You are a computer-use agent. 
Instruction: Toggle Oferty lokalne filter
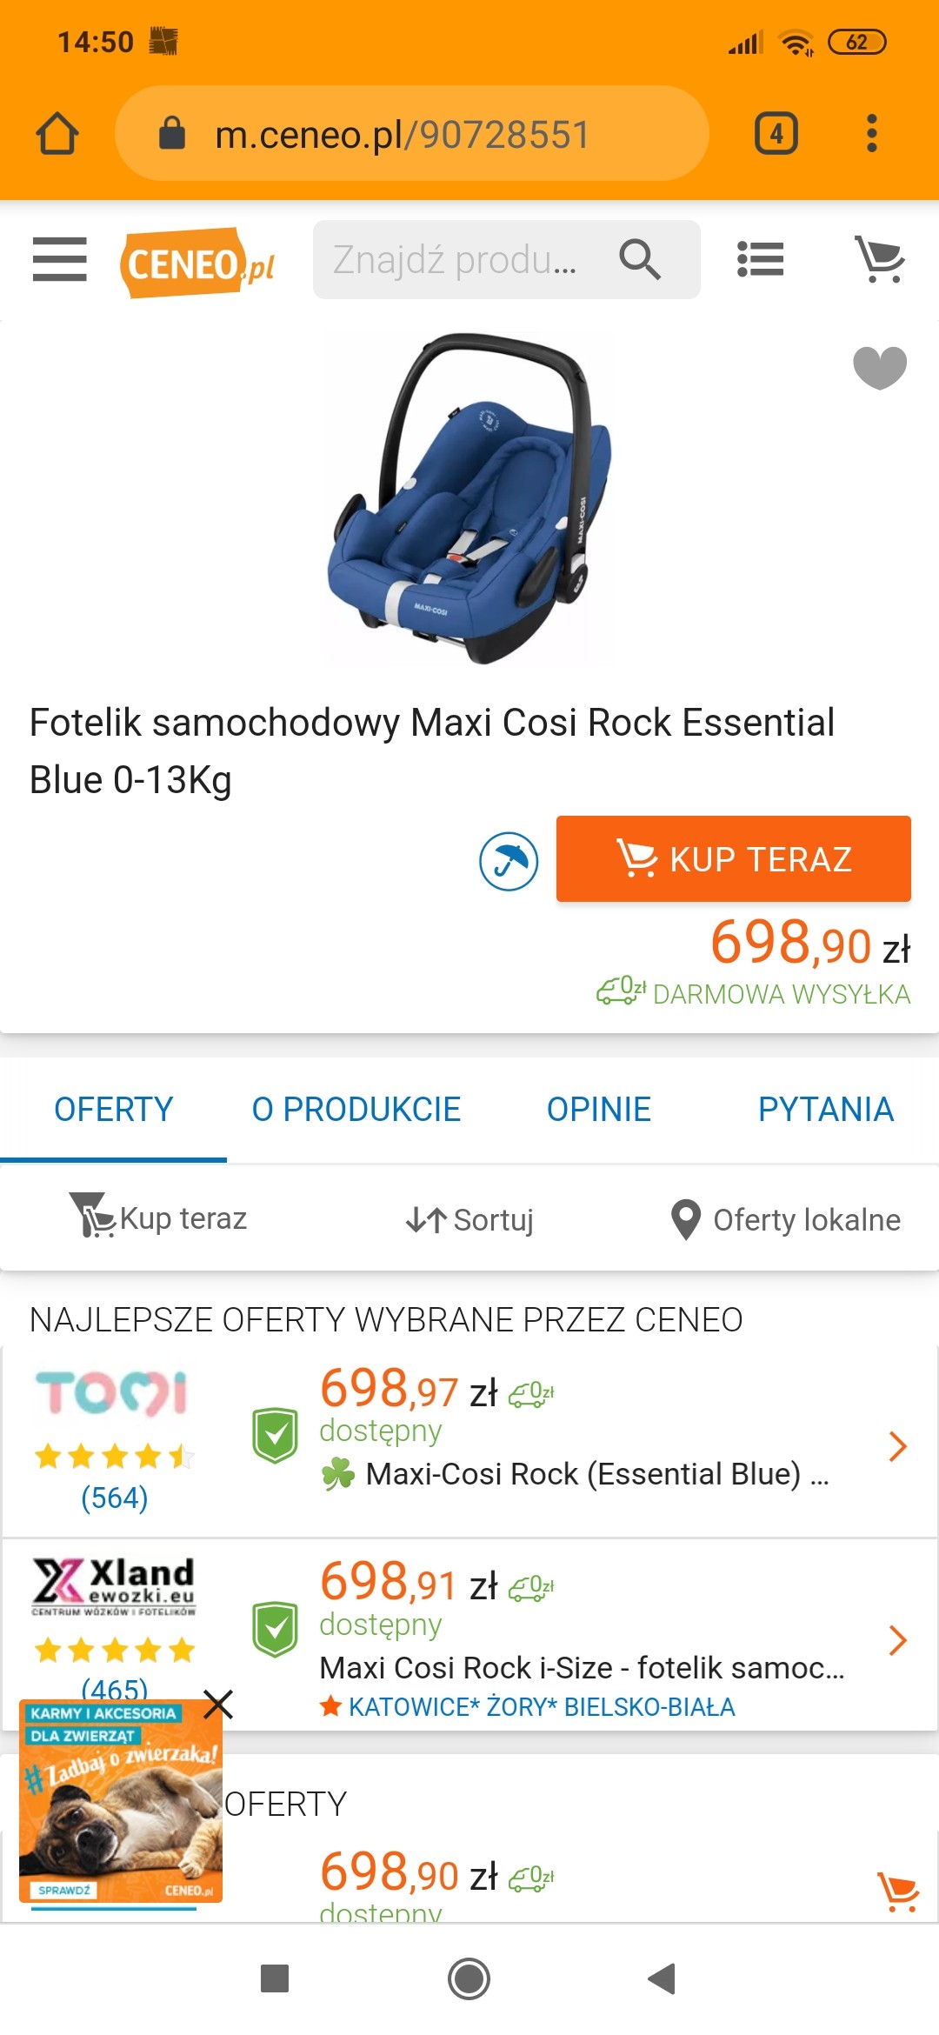[785, 1219]
